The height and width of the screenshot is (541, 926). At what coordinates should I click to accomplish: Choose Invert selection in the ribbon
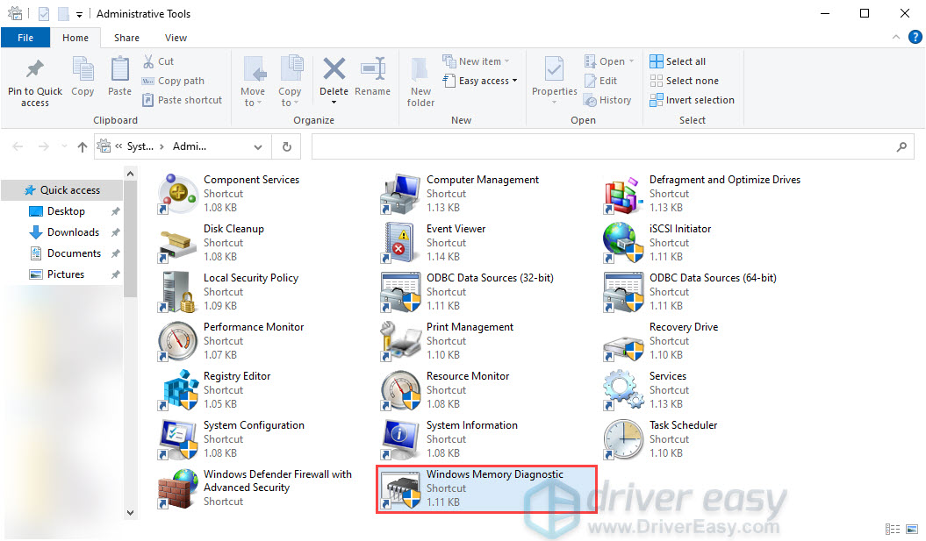point(693,99)
